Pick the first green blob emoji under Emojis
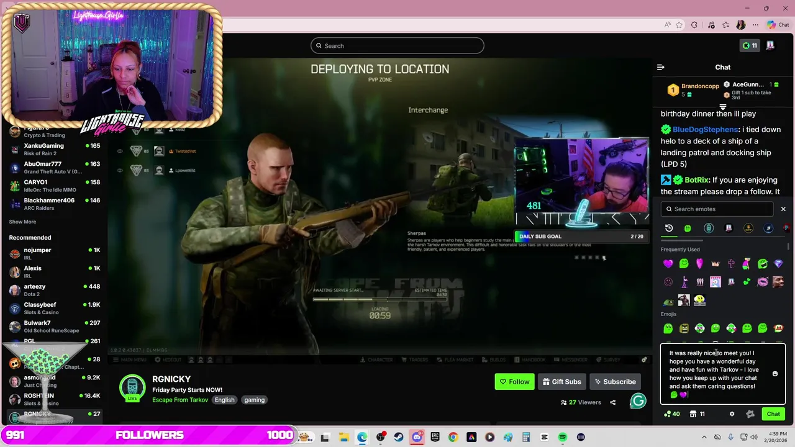This screenshot has width=795, height=447. tap(668, 328)
